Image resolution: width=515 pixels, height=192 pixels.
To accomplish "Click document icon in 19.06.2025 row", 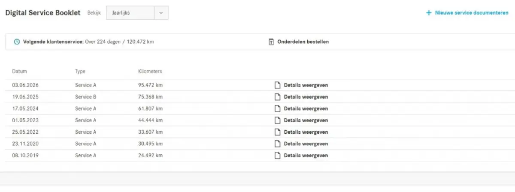I will coord(277,97).
